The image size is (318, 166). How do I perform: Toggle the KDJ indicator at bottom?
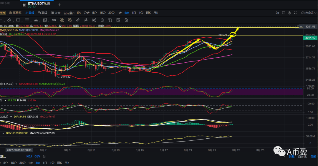click(x=29, y=157)
